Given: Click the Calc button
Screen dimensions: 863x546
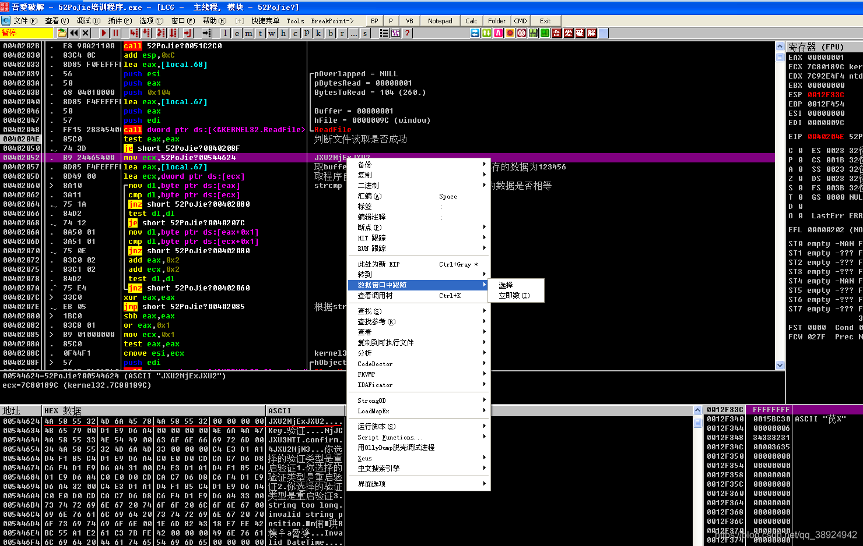Looking at the screenshot, I should (472, 21).
